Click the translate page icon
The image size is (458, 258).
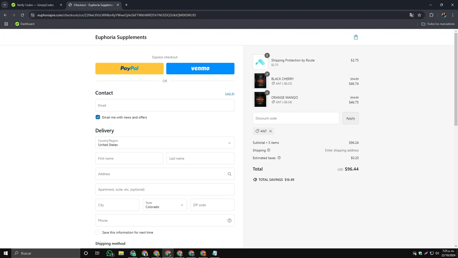tap(412, 15)
